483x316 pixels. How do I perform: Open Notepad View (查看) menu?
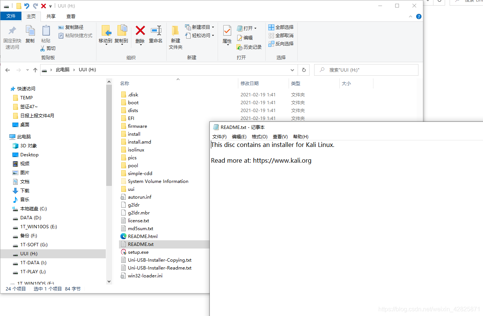click(280, 137)
